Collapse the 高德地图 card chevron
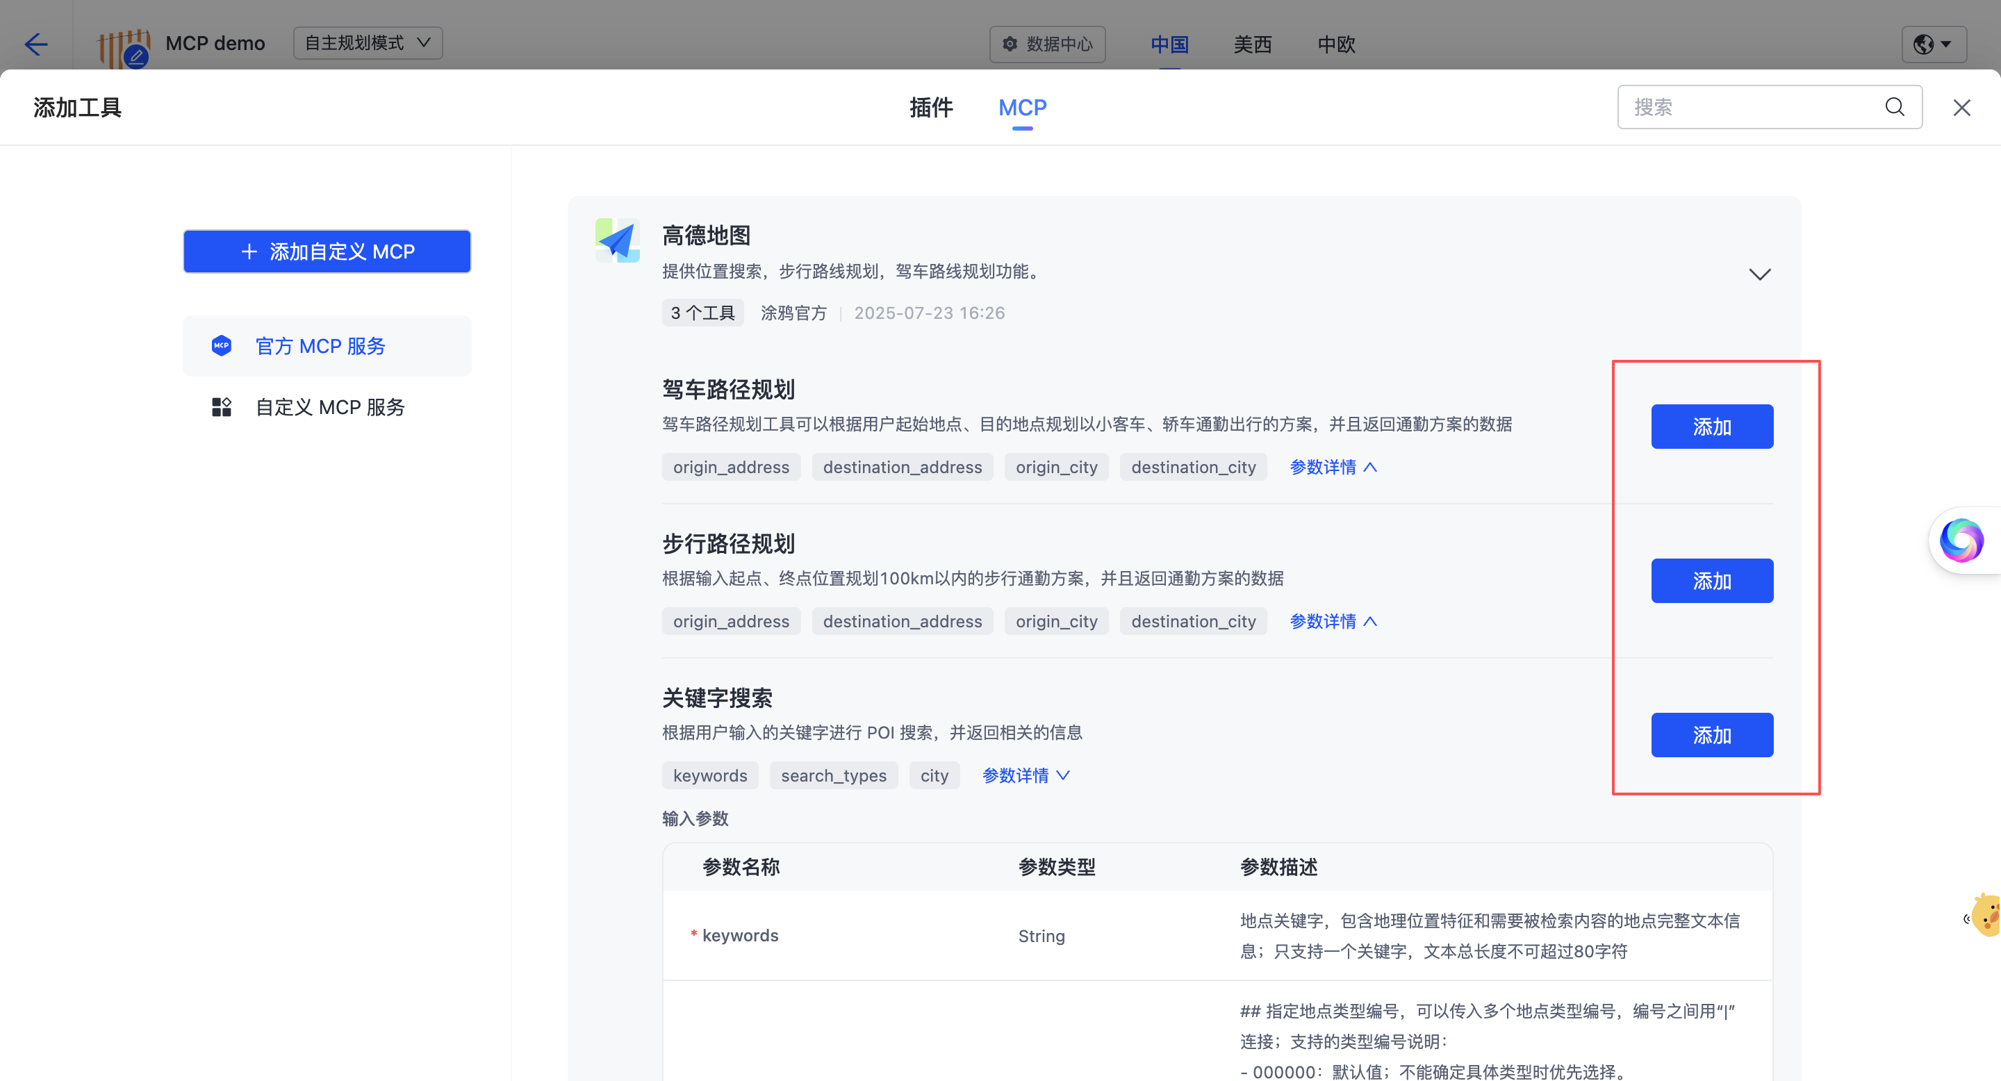Screen dimensions: 2001x1081 pyautogui.click(x=1759, y=274)
